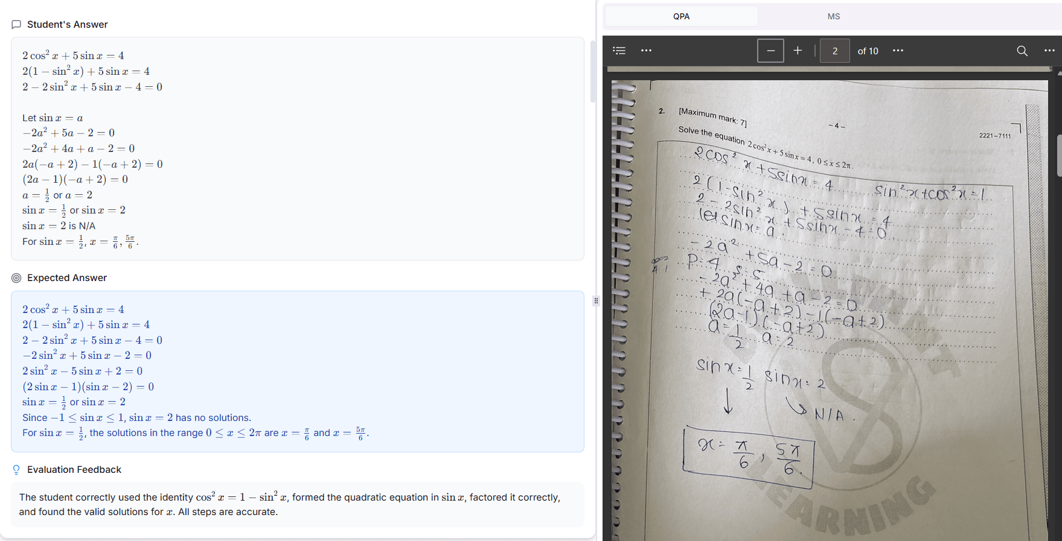1062x541 pixels.
Task: Search the PDF with magnifier icon
Action: point(1022,51)
